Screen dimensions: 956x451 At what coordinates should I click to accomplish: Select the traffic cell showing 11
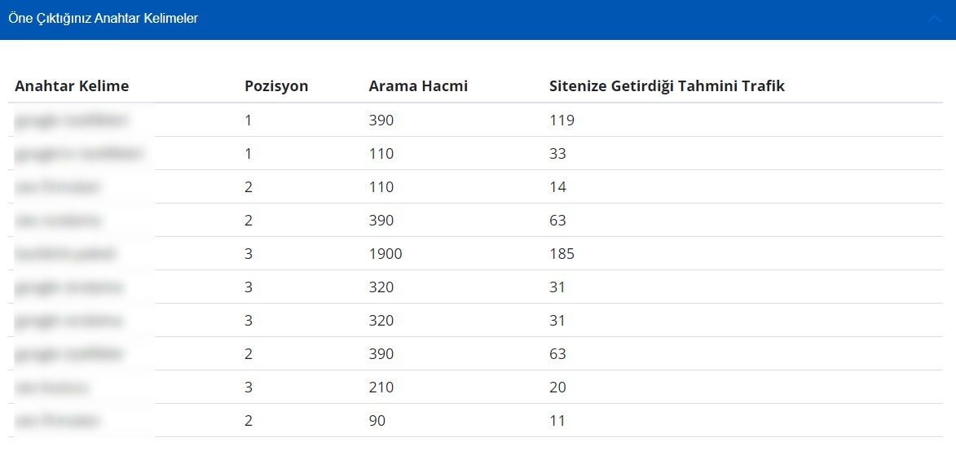(557, 421)
